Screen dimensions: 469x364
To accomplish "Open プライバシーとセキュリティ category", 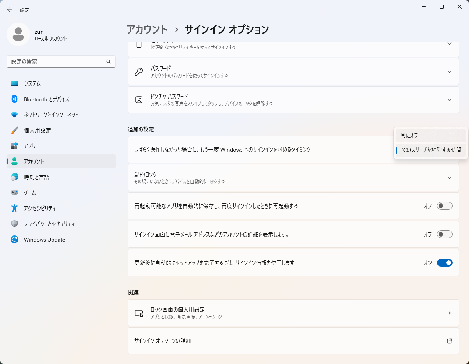I will click(x=61, y=224).
